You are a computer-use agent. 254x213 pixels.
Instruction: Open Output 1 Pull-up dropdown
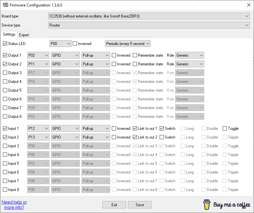tap(96, 55)
